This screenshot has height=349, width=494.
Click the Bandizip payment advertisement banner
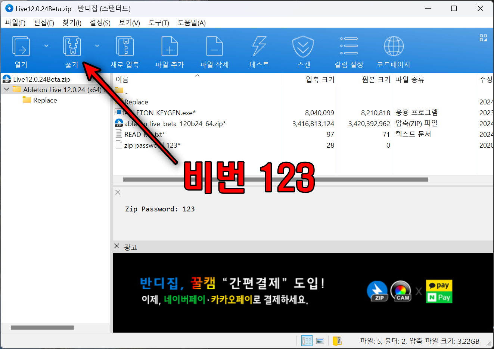[303, 293]
